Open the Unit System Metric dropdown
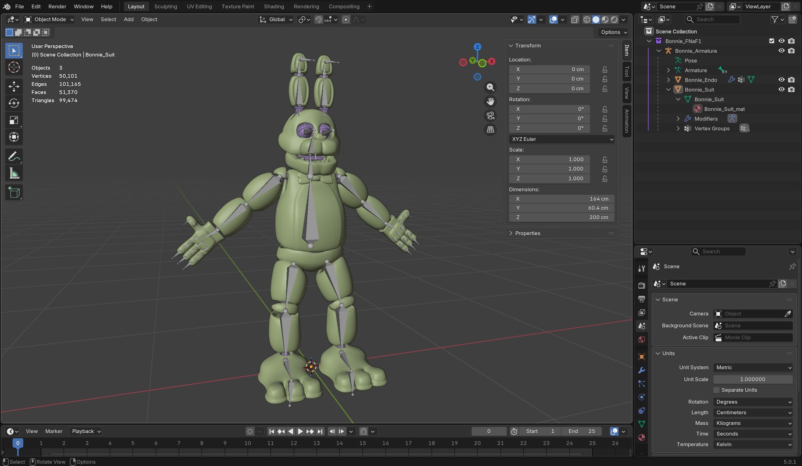Image resolution: width=802 pixels, height=466 pixels. (753, 368)
